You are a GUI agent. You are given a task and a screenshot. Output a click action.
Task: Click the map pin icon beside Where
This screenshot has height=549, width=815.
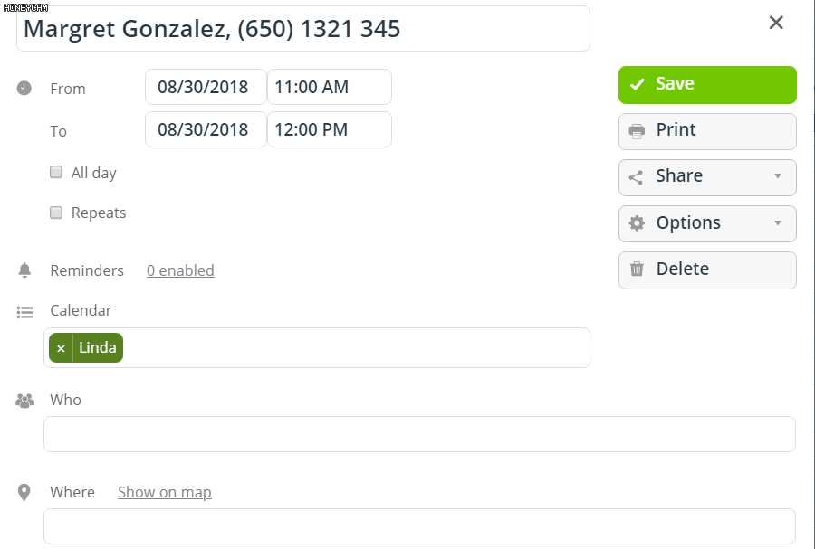click(x=24, y=492)
